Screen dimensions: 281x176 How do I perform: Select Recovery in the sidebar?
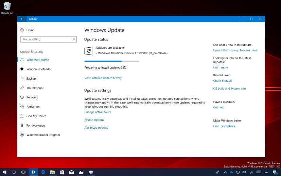(32, 97)
